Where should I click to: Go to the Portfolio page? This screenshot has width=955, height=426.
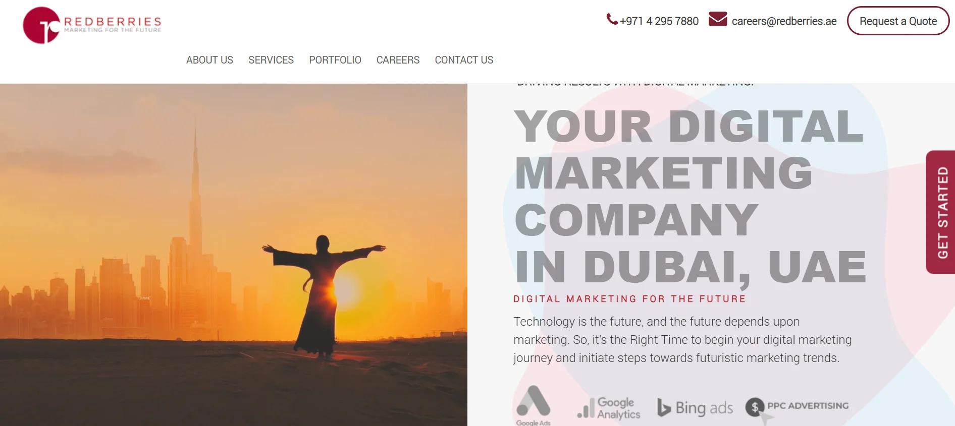pos(335,60)
